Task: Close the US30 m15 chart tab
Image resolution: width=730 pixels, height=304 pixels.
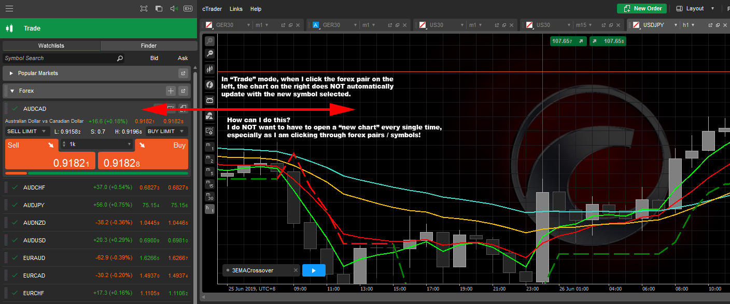Action: tap(619, 25)
